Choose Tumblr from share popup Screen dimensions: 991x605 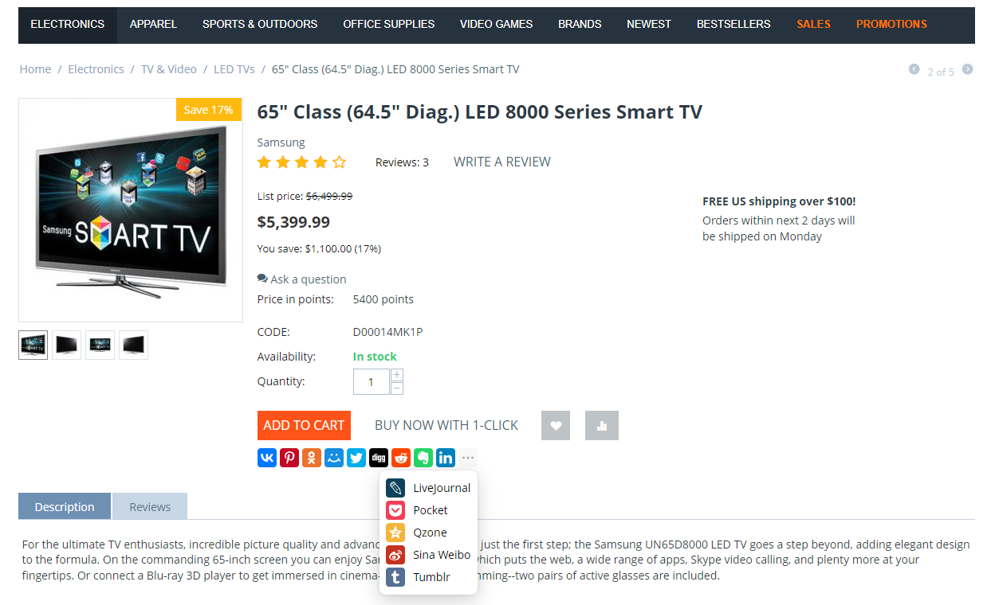pos(428,577)
